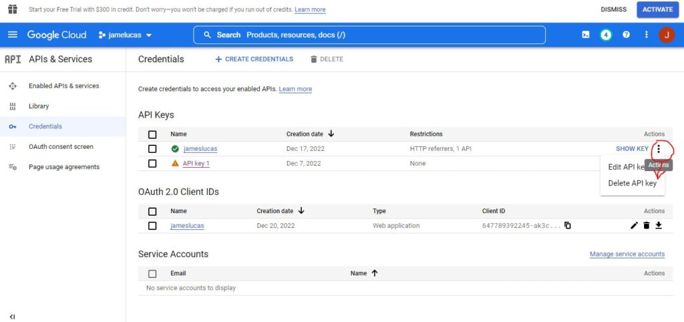Delete OAuth client via trash icon
Viewport: 684px width, 322px height.
(646, 226)
